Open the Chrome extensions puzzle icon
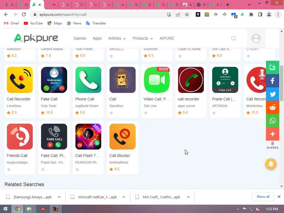 click(x=251, y=14)
